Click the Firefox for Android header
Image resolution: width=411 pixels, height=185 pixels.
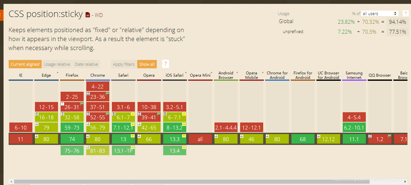303,75
